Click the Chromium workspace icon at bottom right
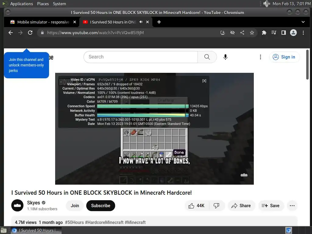 289,230
